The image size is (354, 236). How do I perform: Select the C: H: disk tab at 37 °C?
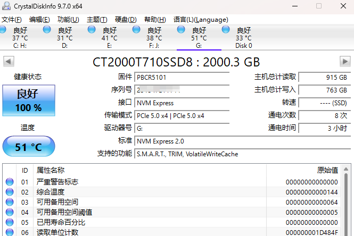click(x=20, y=38)
